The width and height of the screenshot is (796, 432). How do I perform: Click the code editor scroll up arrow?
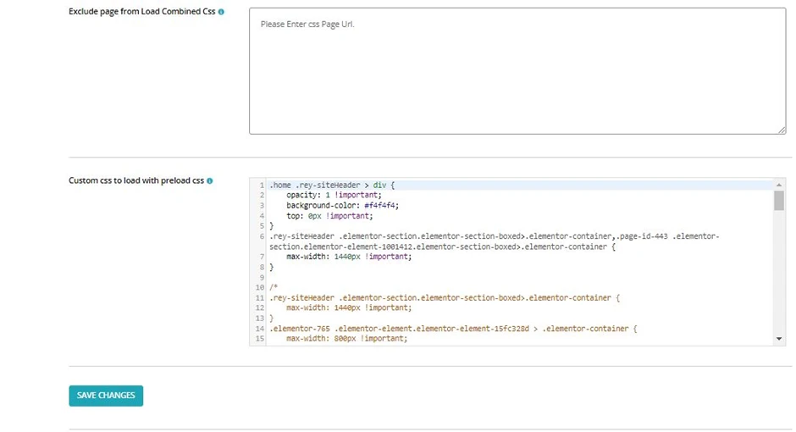[x=779, y=184]
